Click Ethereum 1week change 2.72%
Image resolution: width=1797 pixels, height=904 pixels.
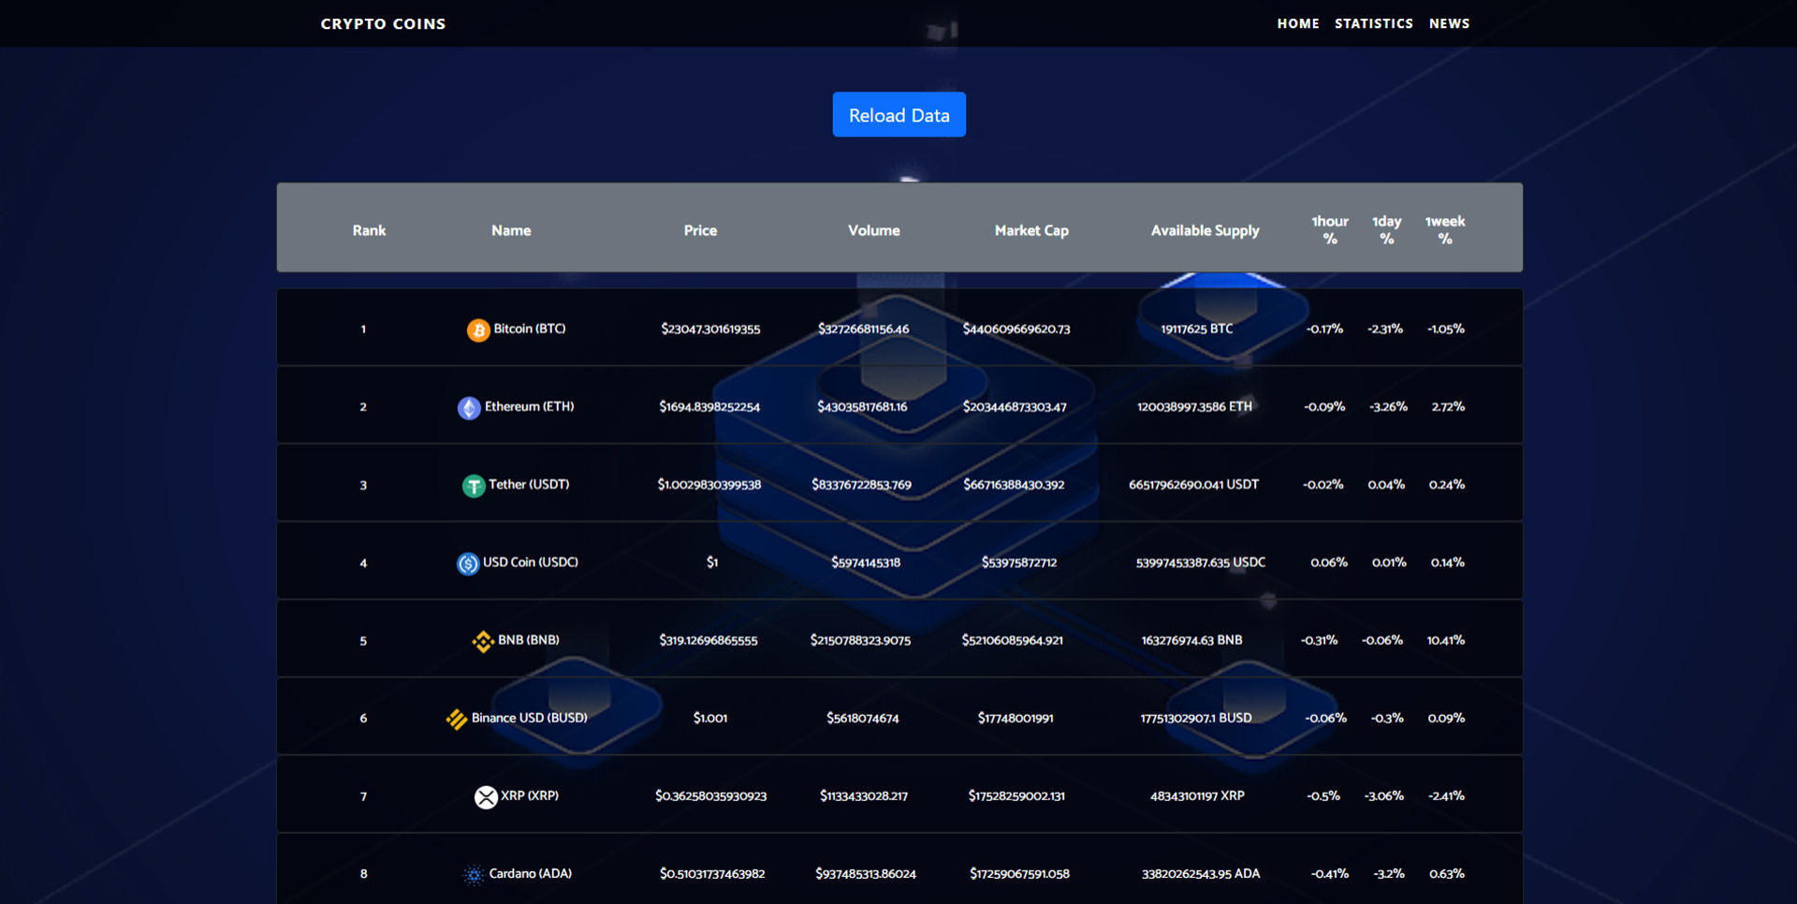point(1448,407)
